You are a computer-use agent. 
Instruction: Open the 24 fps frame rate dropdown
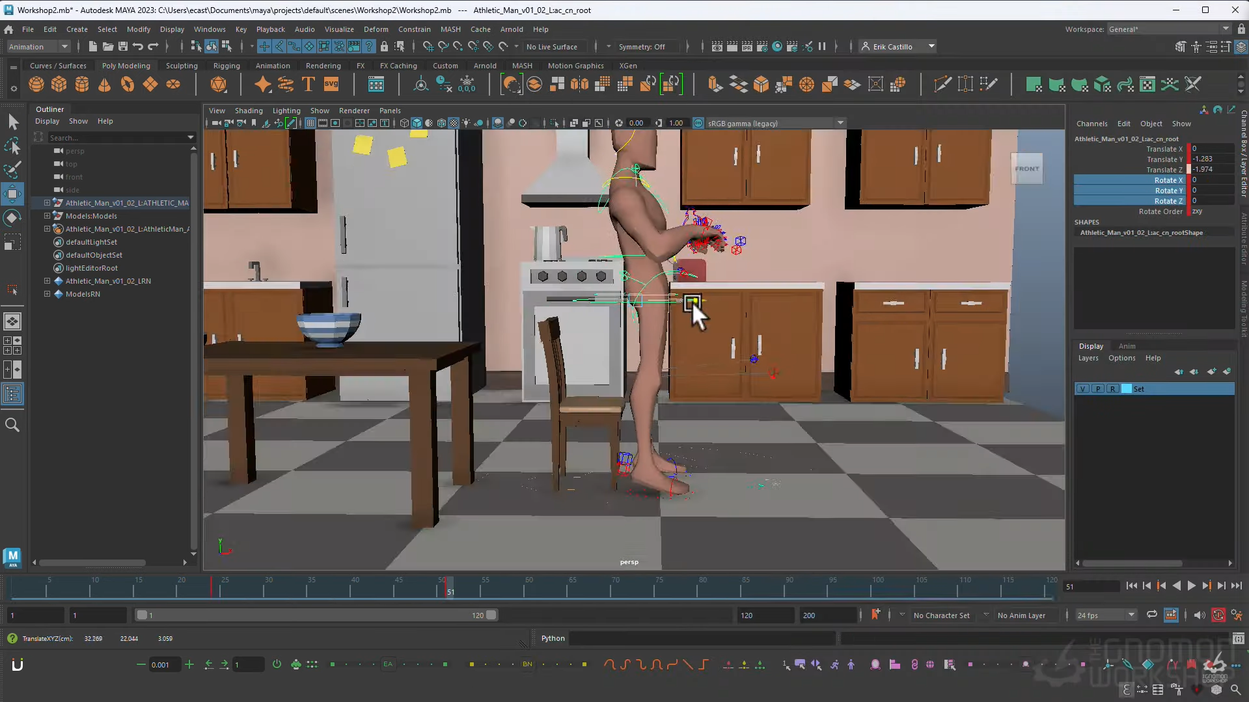[x=1106, y=615]
